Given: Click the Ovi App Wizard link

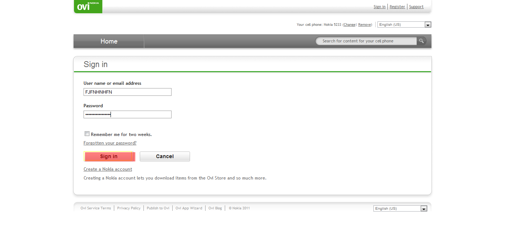Looking at the screenshot, I should coord(189,208).
